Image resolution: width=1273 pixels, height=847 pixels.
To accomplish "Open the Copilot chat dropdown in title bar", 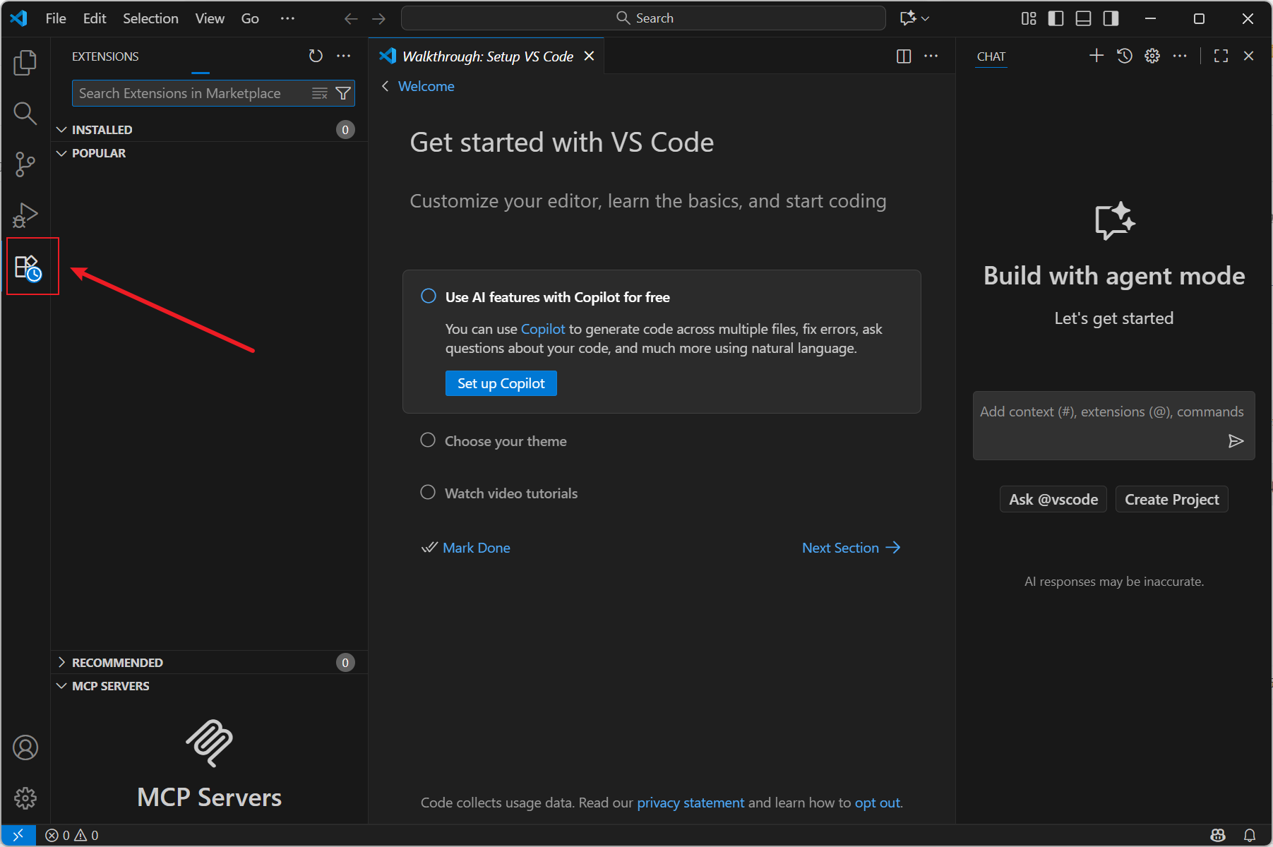I will pos(914,18).
